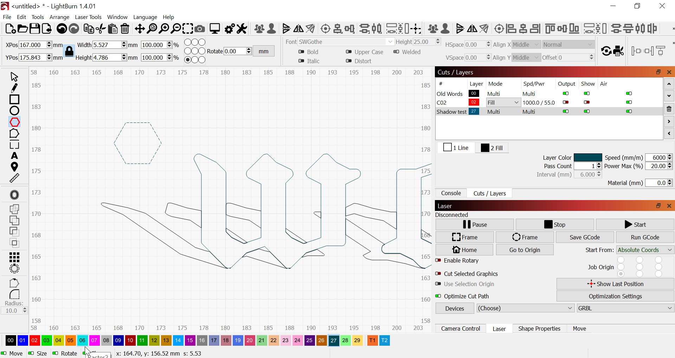Click the Layer Color swatch

click(588, 158)
